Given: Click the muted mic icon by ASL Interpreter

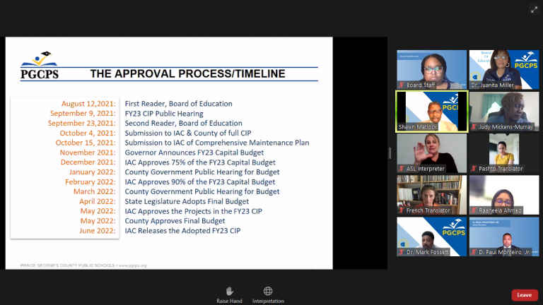Looking at the screenshot, I should 402,169.
